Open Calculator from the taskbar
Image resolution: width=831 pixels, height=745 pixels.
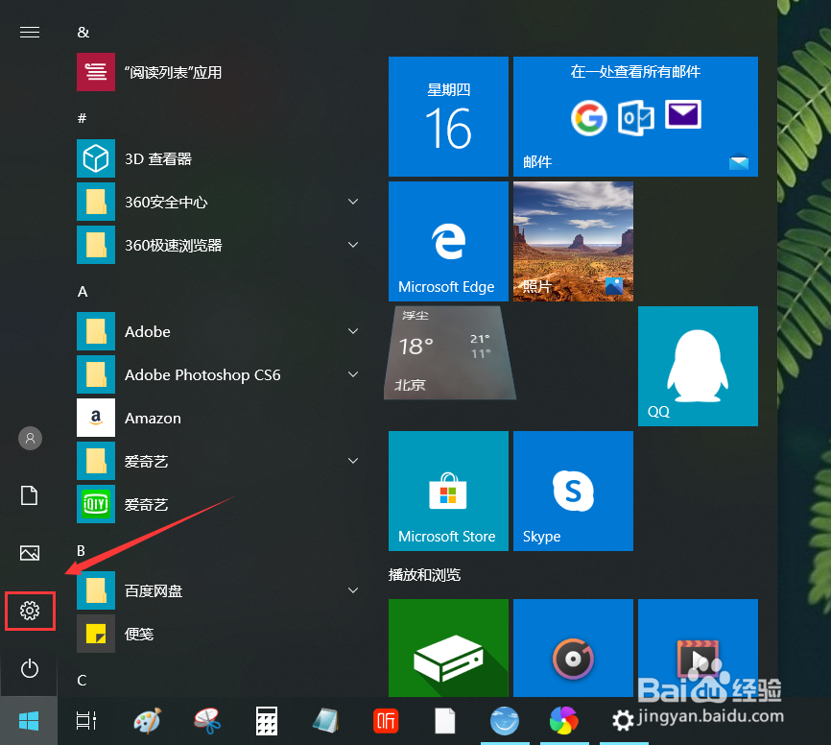coord(267,721)
